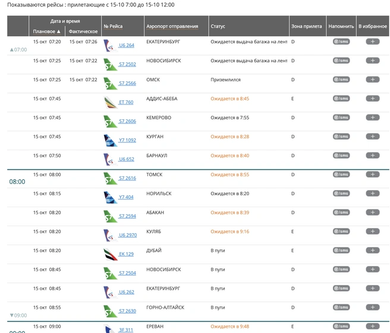
Task: Add Dubai flight EK 129 to favorites
Action: click(x=373, y=250)
